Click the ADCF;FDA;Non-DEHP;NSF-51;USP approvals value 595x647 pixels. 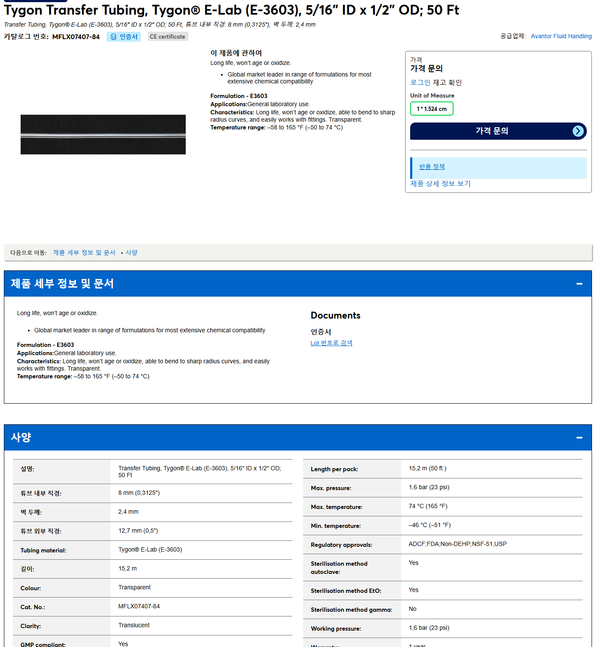point(457,544)
